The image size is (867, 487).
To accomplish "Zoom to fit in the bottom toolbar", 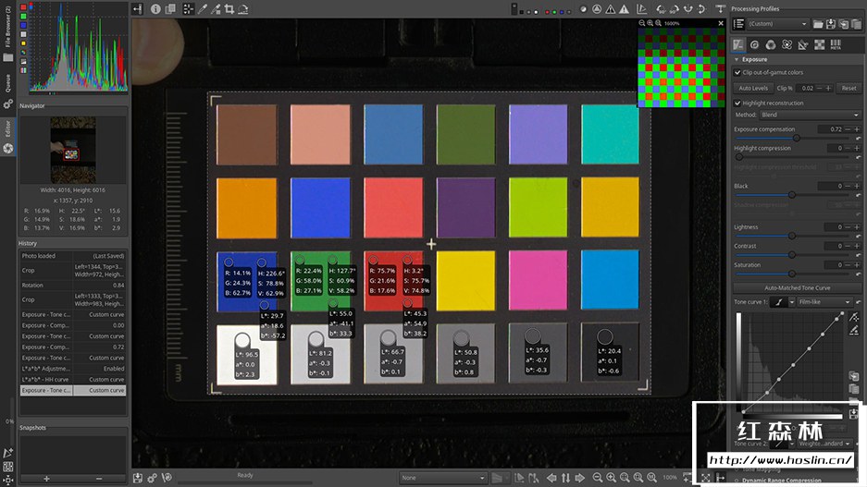I will [625, 477].
